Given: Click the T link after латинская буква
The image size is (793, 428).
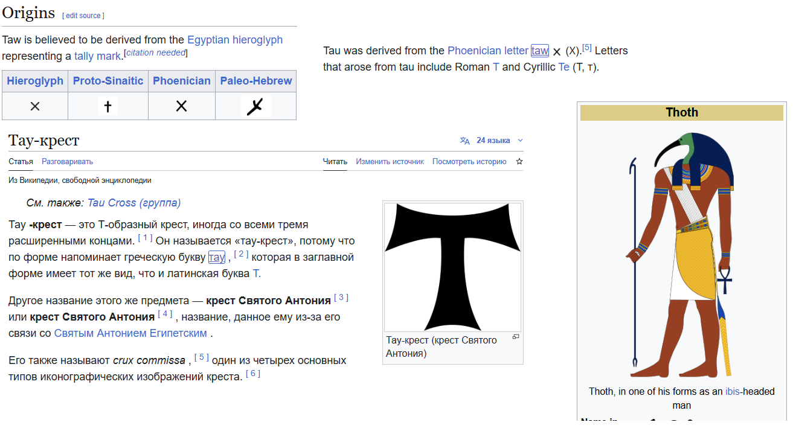Looking at the screenshot, I should tap(255, 273).
